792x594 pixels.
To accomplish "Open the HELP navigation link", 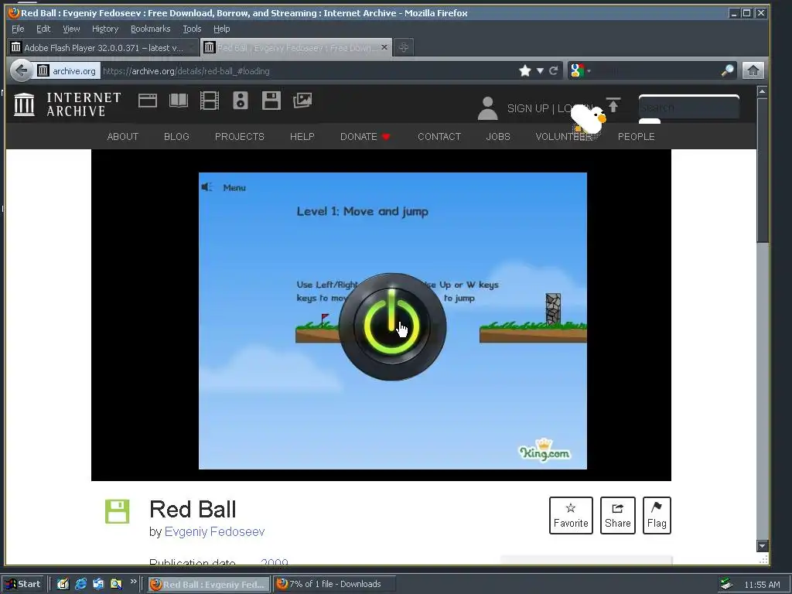I will point(302,136).
